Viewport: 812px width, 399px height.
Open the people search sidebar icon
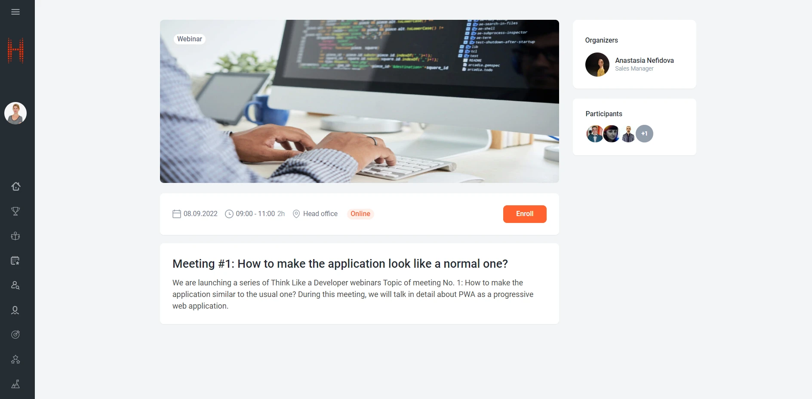pos(15,285)
